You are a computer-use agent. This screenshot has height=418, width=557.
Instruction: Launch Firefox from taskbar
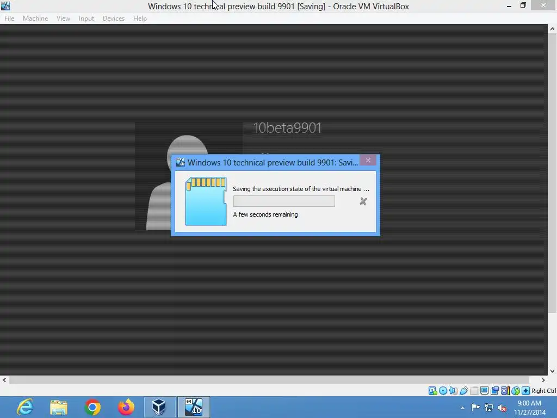pos(126,407)
